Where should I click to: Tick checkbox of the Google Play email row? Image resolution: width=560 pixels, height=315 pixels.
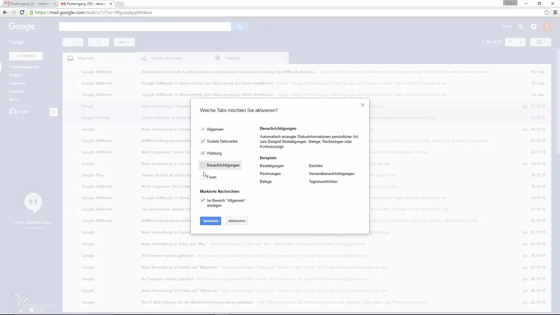pos(68,175)
